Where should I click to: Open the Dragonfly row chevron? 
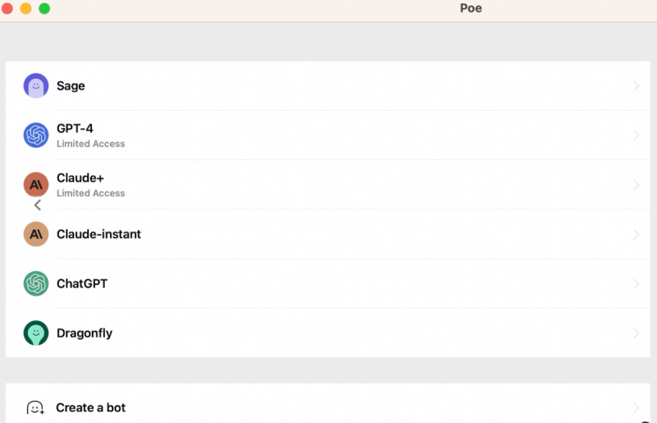(636, 333)
